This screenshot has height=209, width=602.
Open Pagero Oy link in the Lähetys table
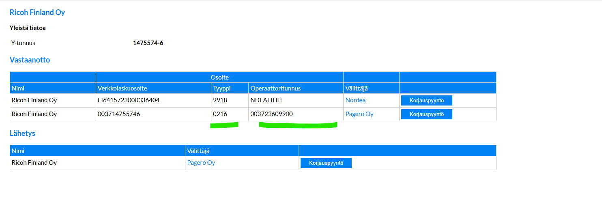click(x=201, y=163)
